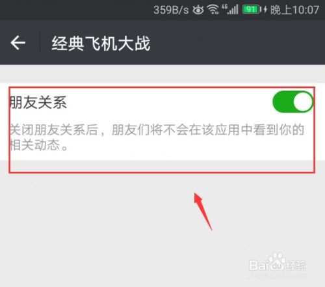Image resolution: width=325 pixels, height=287 pixels.
Task: Tap the gray strip above 朋友关系 card
Action: click(162, 74)
